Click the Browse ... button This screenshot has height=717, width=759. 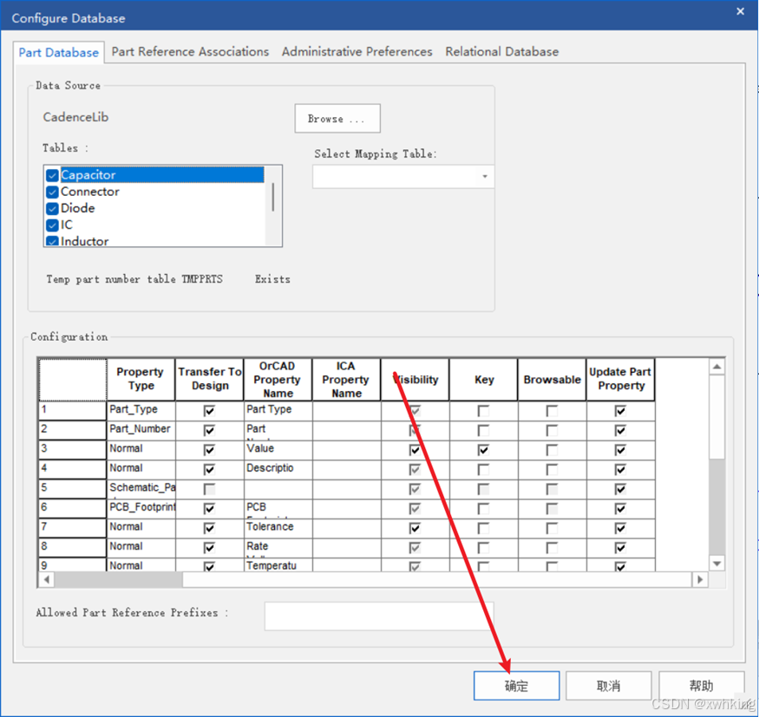pyautogui.click(x=337, y=119)
